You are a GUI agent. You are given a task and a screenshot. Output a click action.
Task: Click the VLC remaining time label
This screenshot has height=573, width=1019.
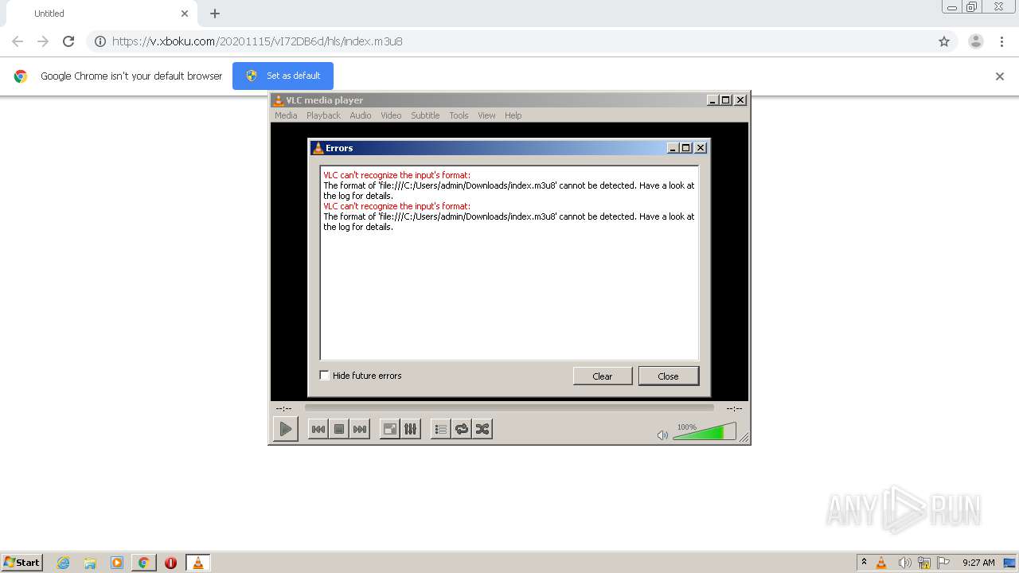coord(734,408)
